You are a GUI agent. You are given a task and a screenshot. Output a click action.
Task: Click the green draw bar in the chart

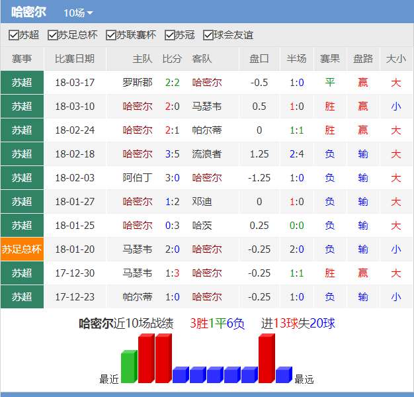128,367
